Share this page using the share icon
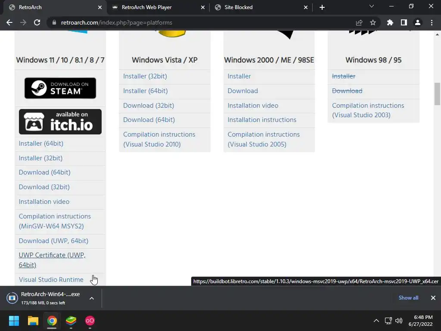The width and height of the screenshot is (441, 331). [x=359, y=22]
